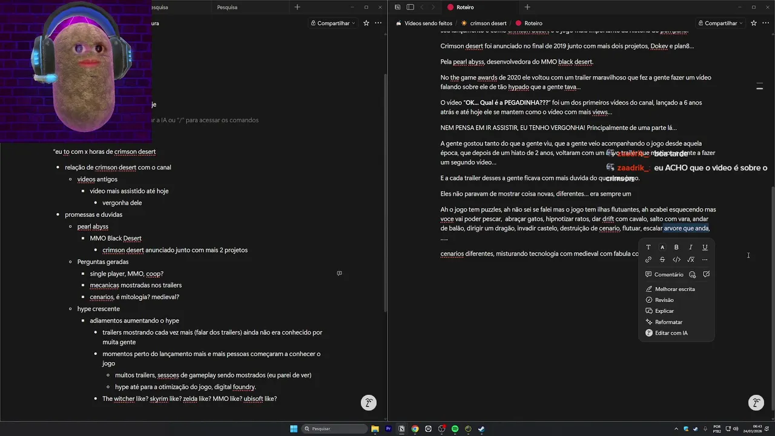The height and width of the screenshot is (436, 775).
Task: Apply strikethrough to selected text
Action: [x=662, y=260]
